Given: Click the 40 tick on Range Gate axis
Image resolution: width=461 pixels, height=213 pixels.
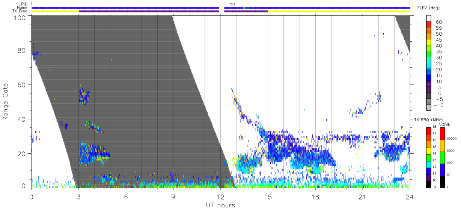Looking at the screenshot, I should (22, 119).
